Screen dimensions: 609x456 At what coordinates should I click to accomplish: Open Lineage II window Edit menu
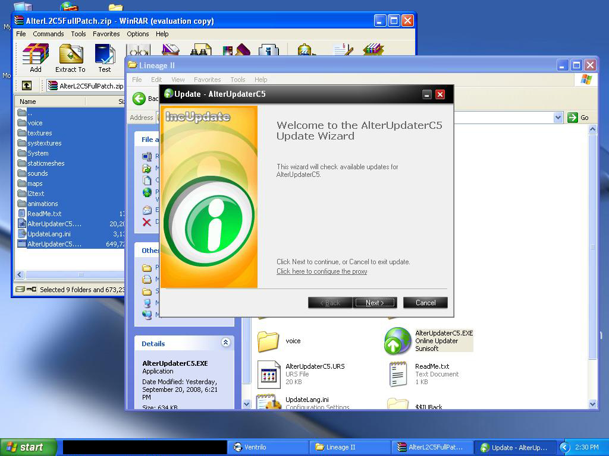pyautogui.click(x=156, y=80)
